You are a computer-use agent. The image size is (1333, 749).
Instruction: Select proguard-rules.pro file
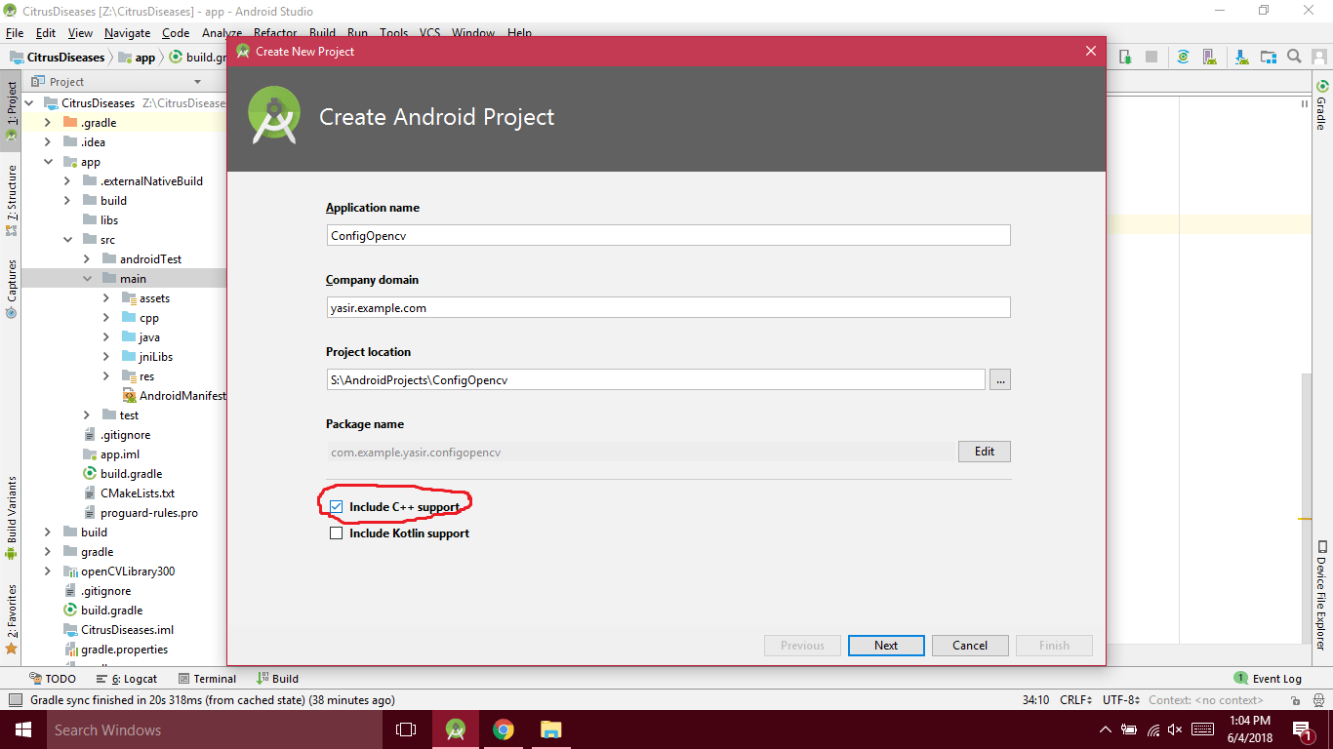coord(140,513)
